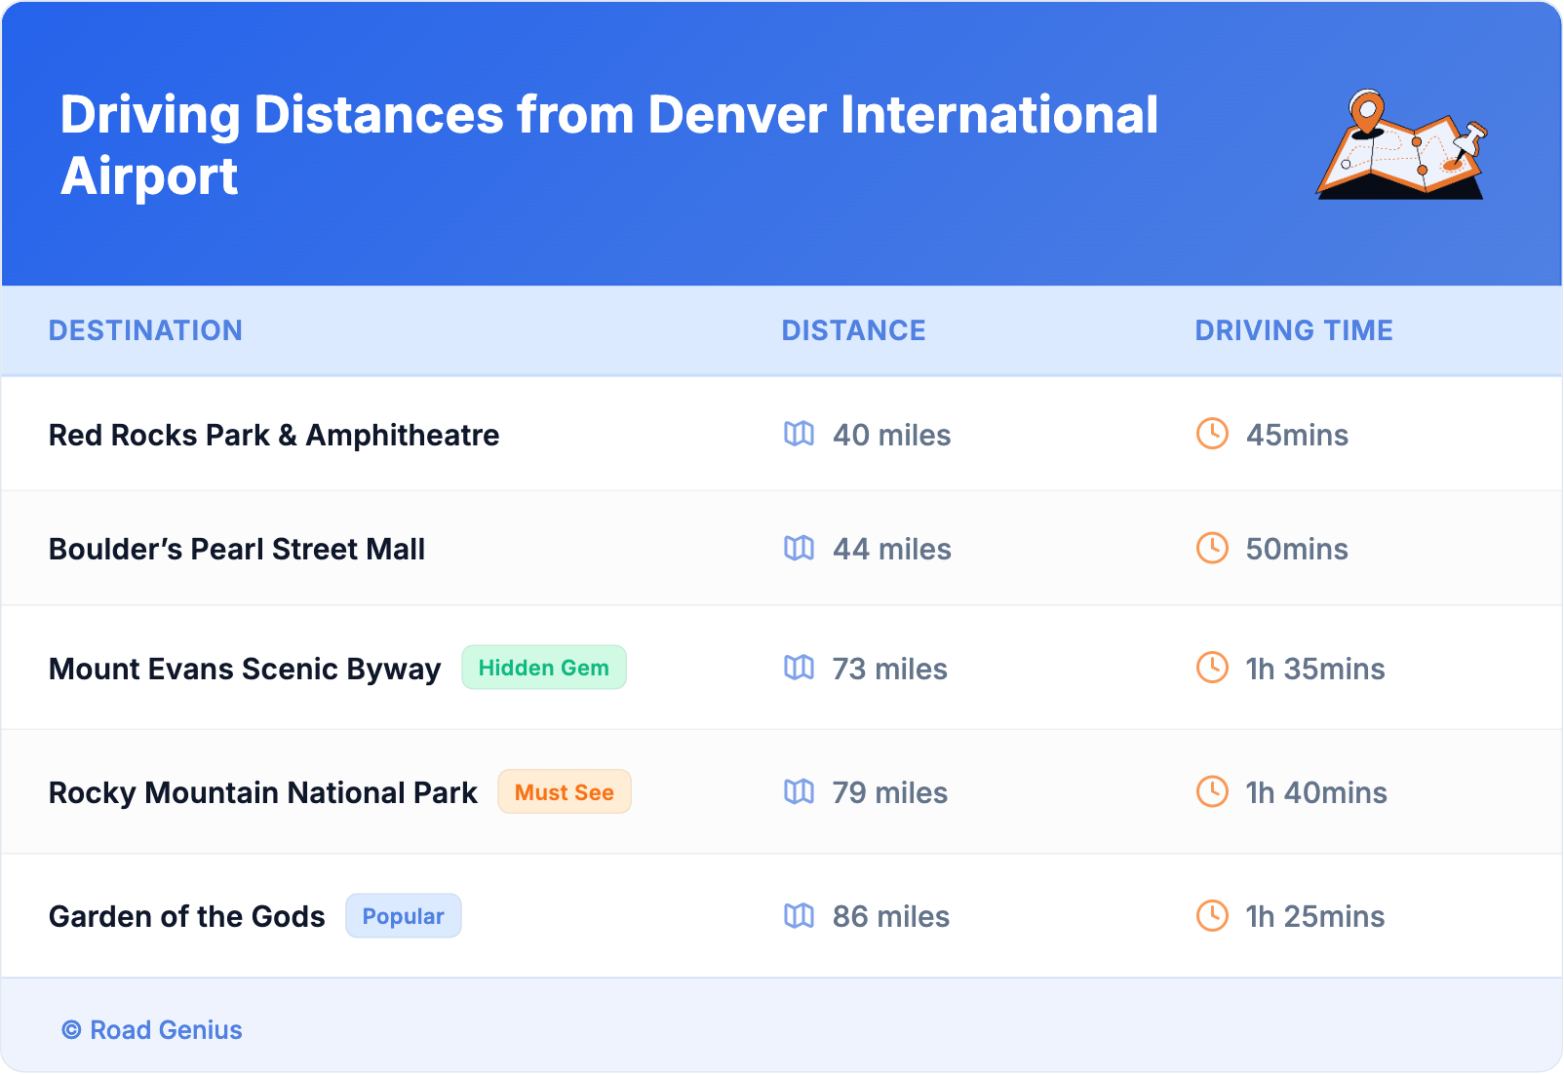
Task: Select Red Rocks Park & Amphitheatre row title
Action: [274, 435]
